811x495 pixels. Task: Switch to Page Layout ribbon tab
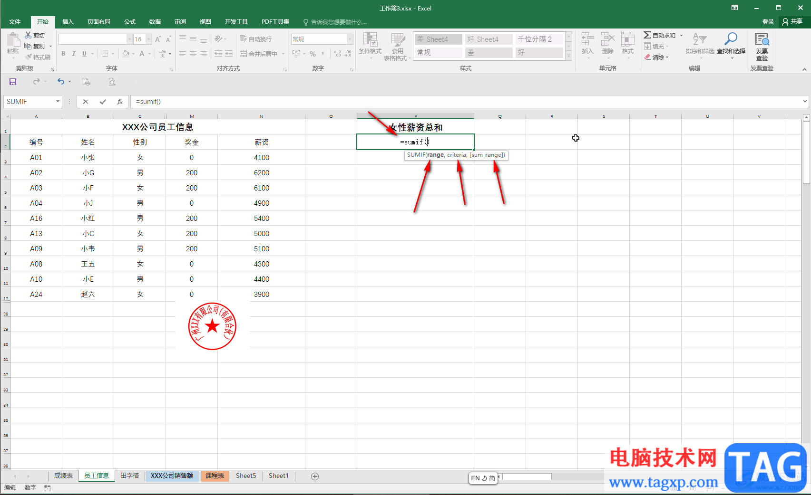tap(99, 22)
